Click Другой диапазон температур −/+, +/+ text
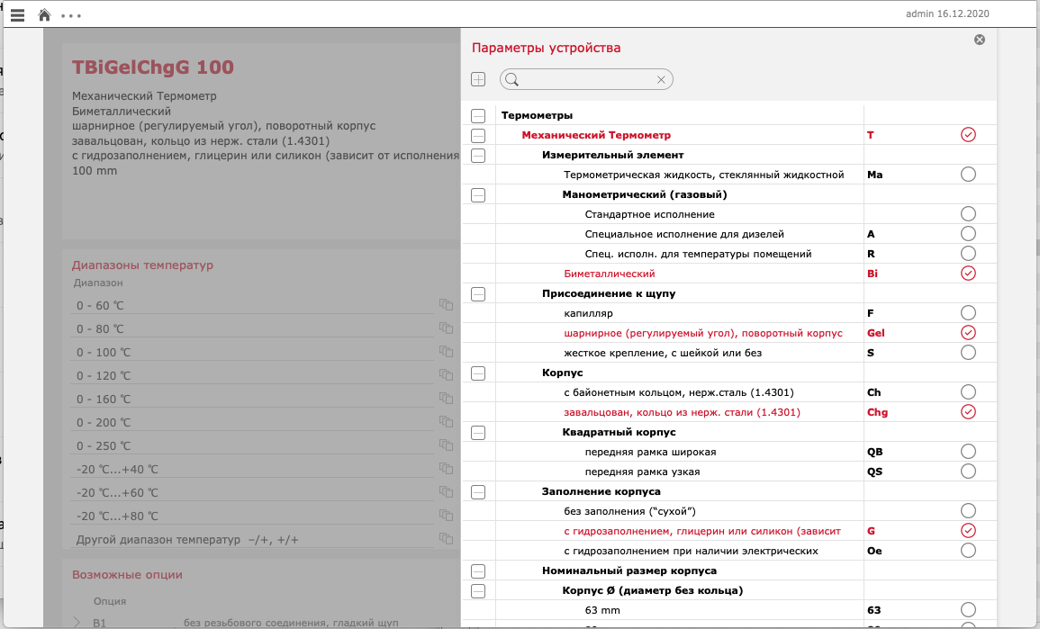Screen dimensions: 1040x629 187,540
